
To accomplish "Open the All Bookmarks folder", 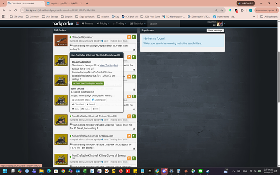I will point(269,17).
